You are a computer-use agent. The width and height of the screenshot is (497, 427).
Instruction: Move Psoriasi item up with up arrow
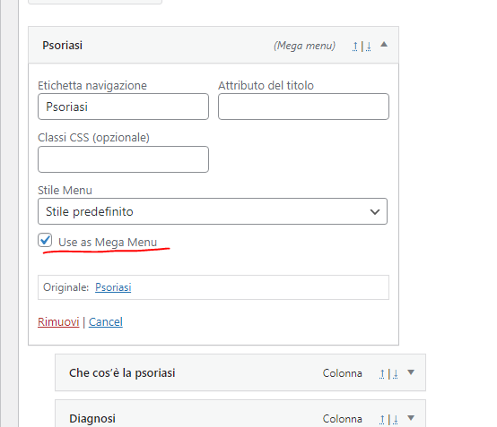[x=355, y=47]
